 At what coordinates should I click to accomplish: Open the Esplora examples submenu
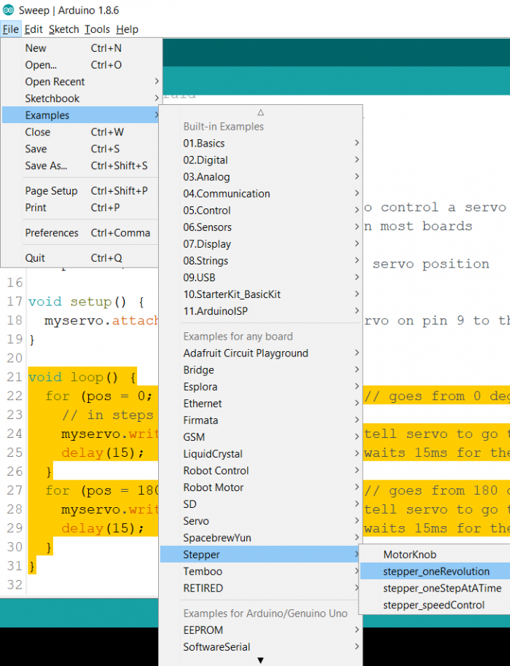(261, 386)
